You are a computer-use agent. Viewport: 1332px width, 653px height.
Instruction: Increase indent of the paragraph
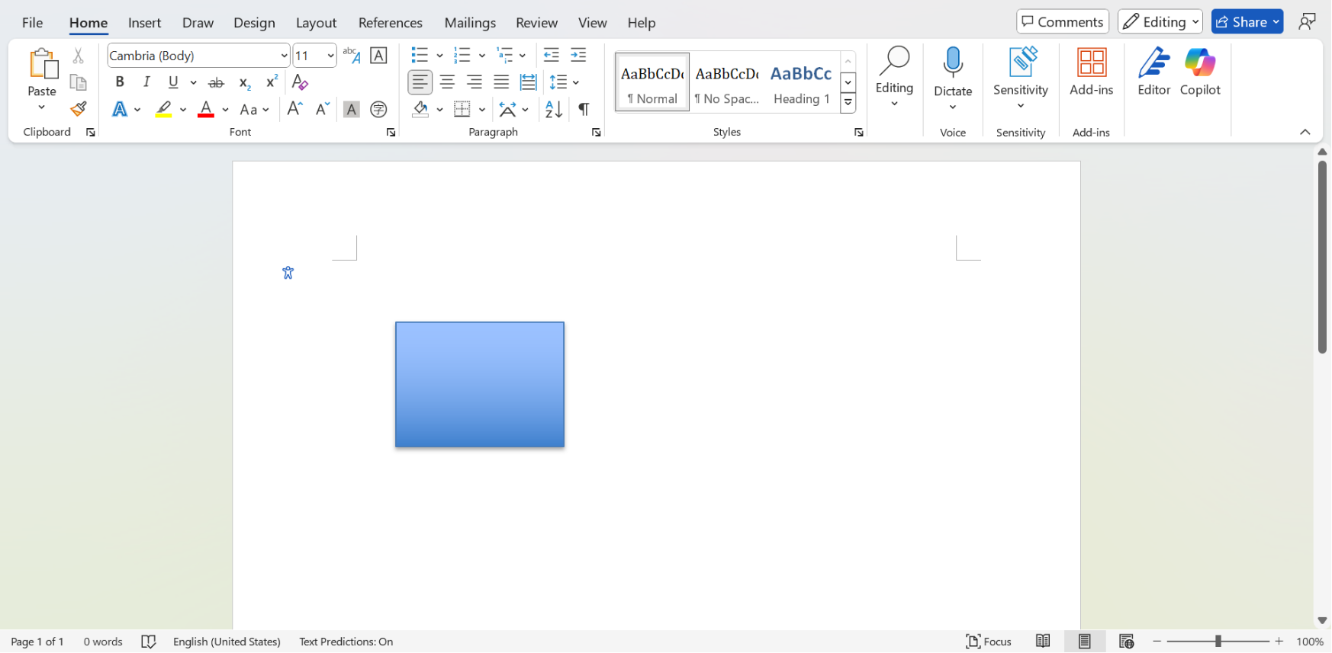point(578,55)
